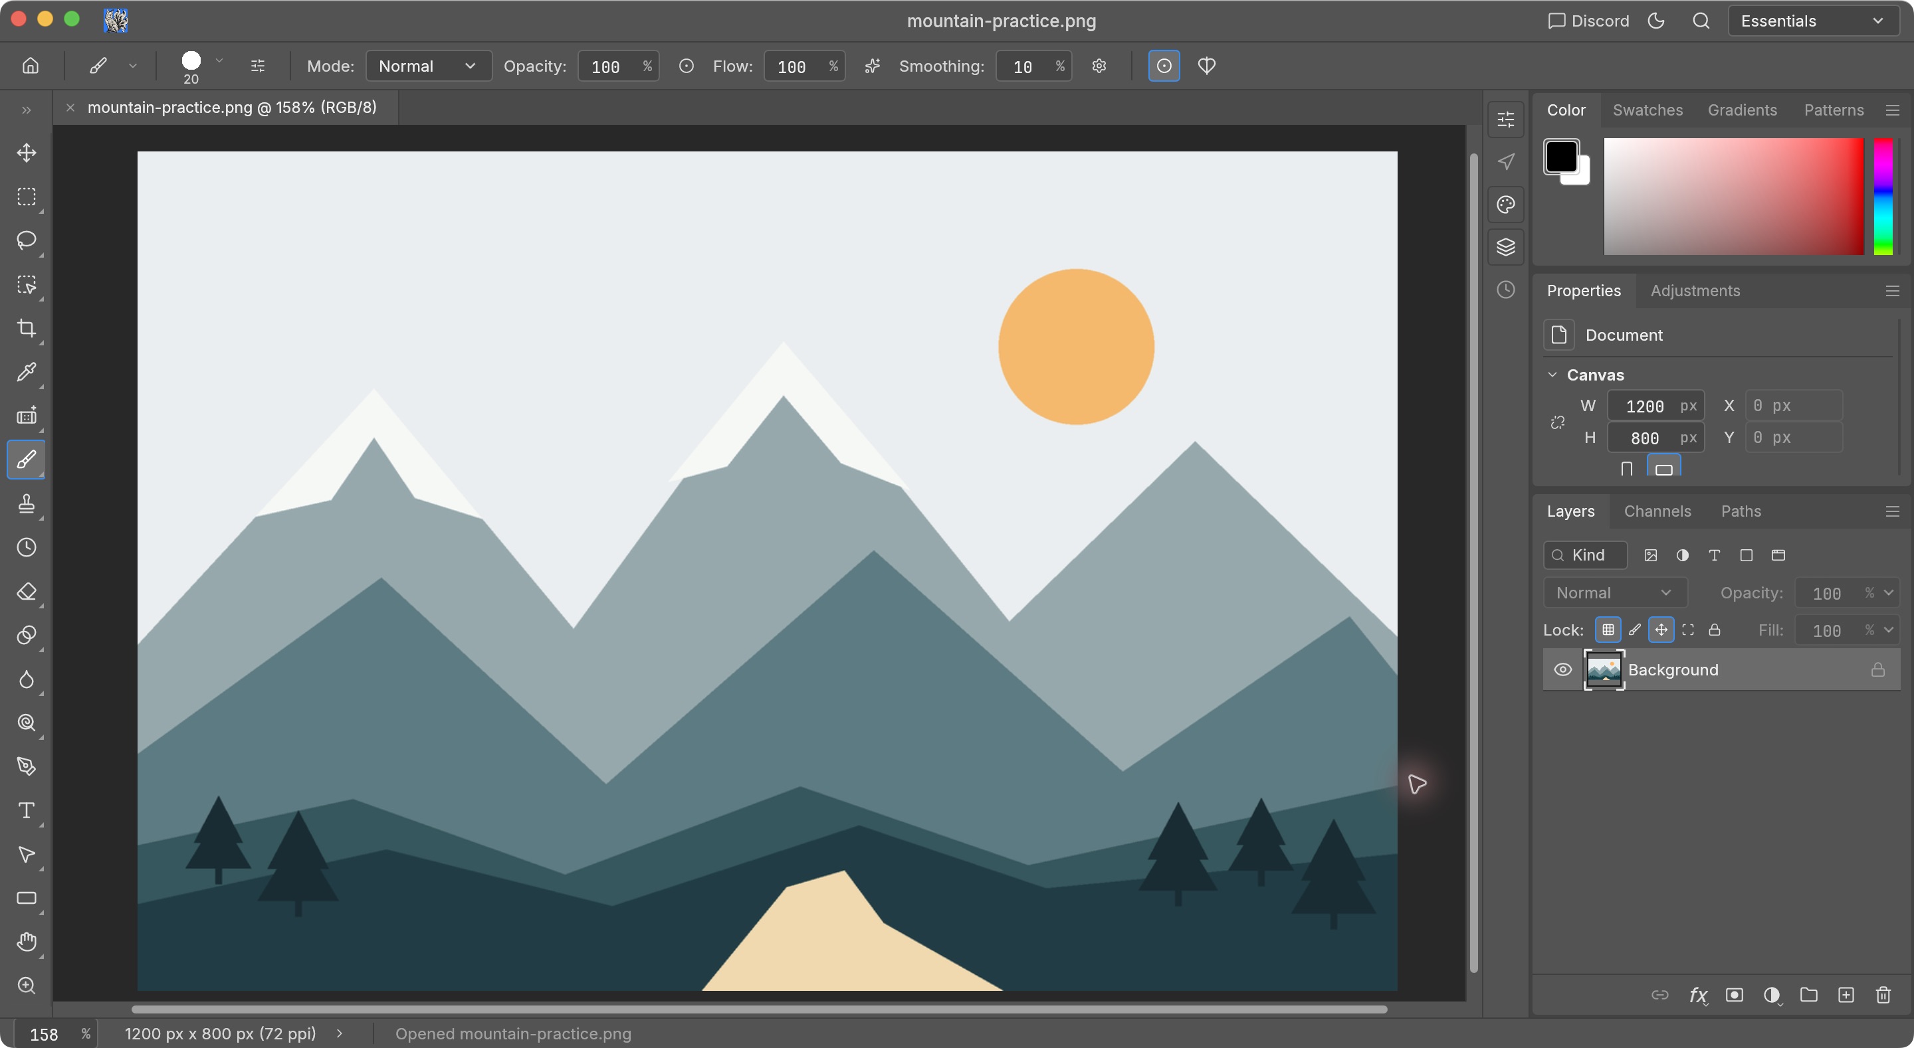Image resolution: width=1914 pixels, height=1048 pixels.
Task: Hide the Background layer eye icon
Action: (x=1562, y=670)
